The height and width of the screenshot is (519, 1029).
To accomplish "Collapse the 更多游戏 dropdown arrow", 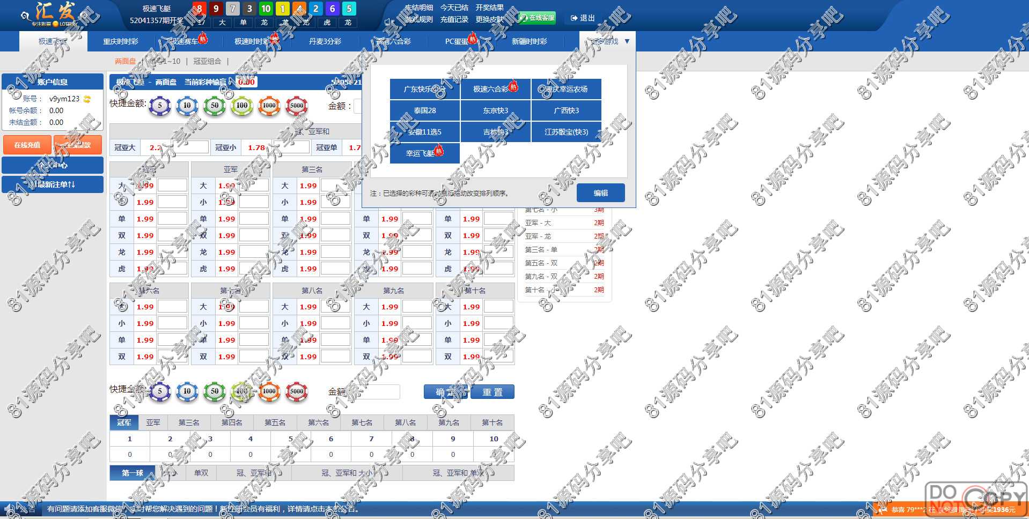I will tap(627, 41).
